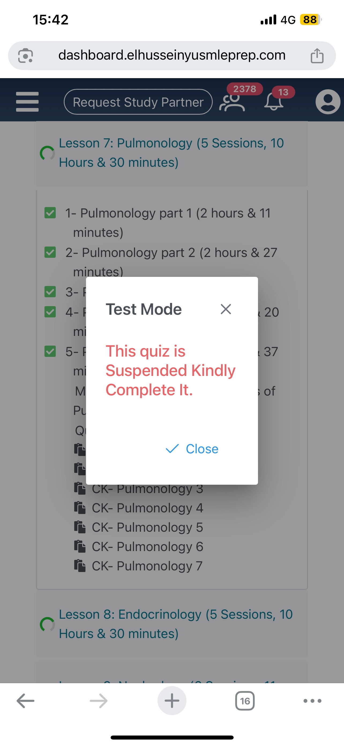Open the browser tabs switcher
The height and width of the screenshot is (746, 344).
tap(245, 701)
